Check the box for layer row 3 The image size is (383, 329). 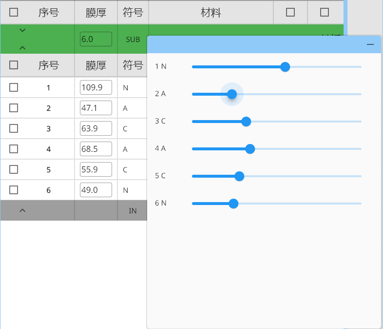[x=14, y=128]
